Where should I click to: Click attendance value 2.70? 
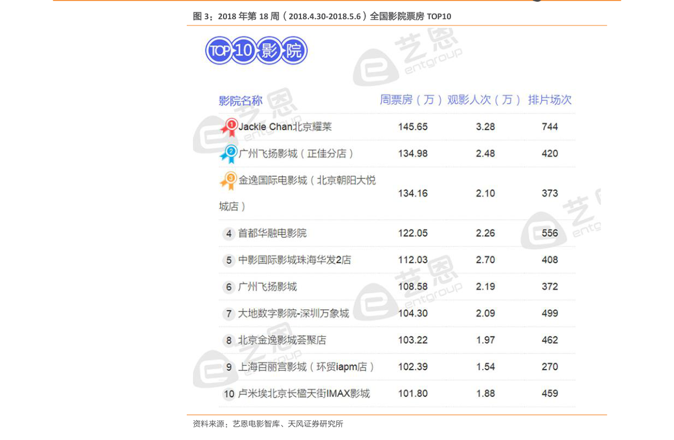(x=486, y=260)
